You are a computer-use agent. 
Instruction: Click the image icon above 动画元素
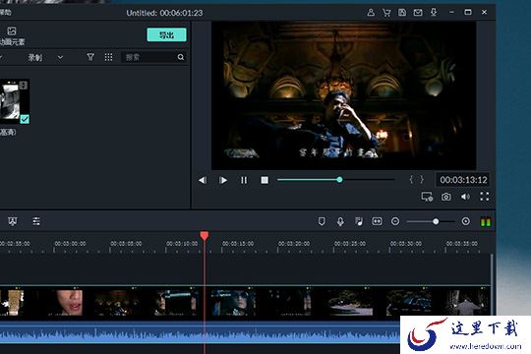(12, 31)
